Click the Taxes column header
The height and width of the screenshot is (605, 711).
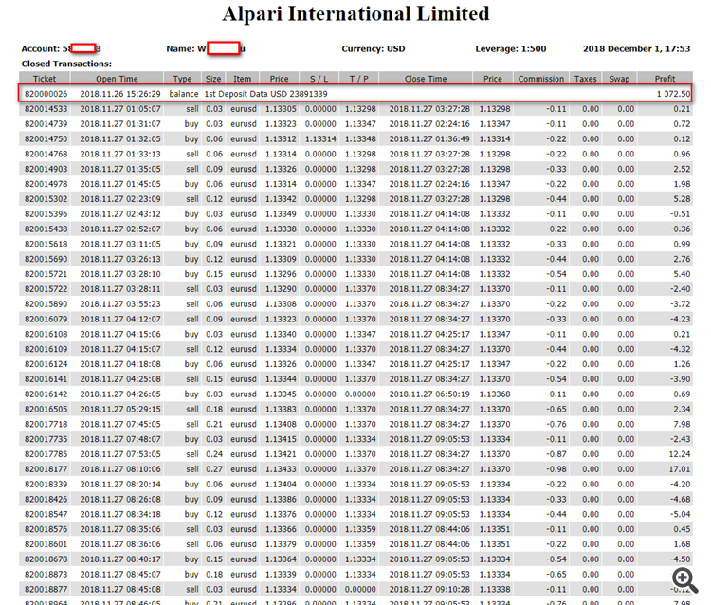586,79
